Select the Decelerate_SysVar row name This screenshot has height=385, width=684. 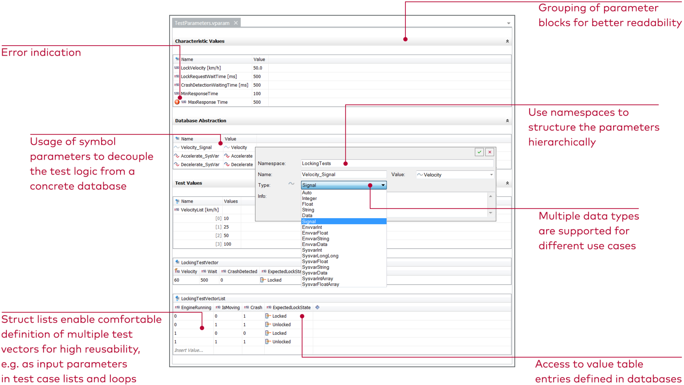pyautogui.click(x=200, y=165)
